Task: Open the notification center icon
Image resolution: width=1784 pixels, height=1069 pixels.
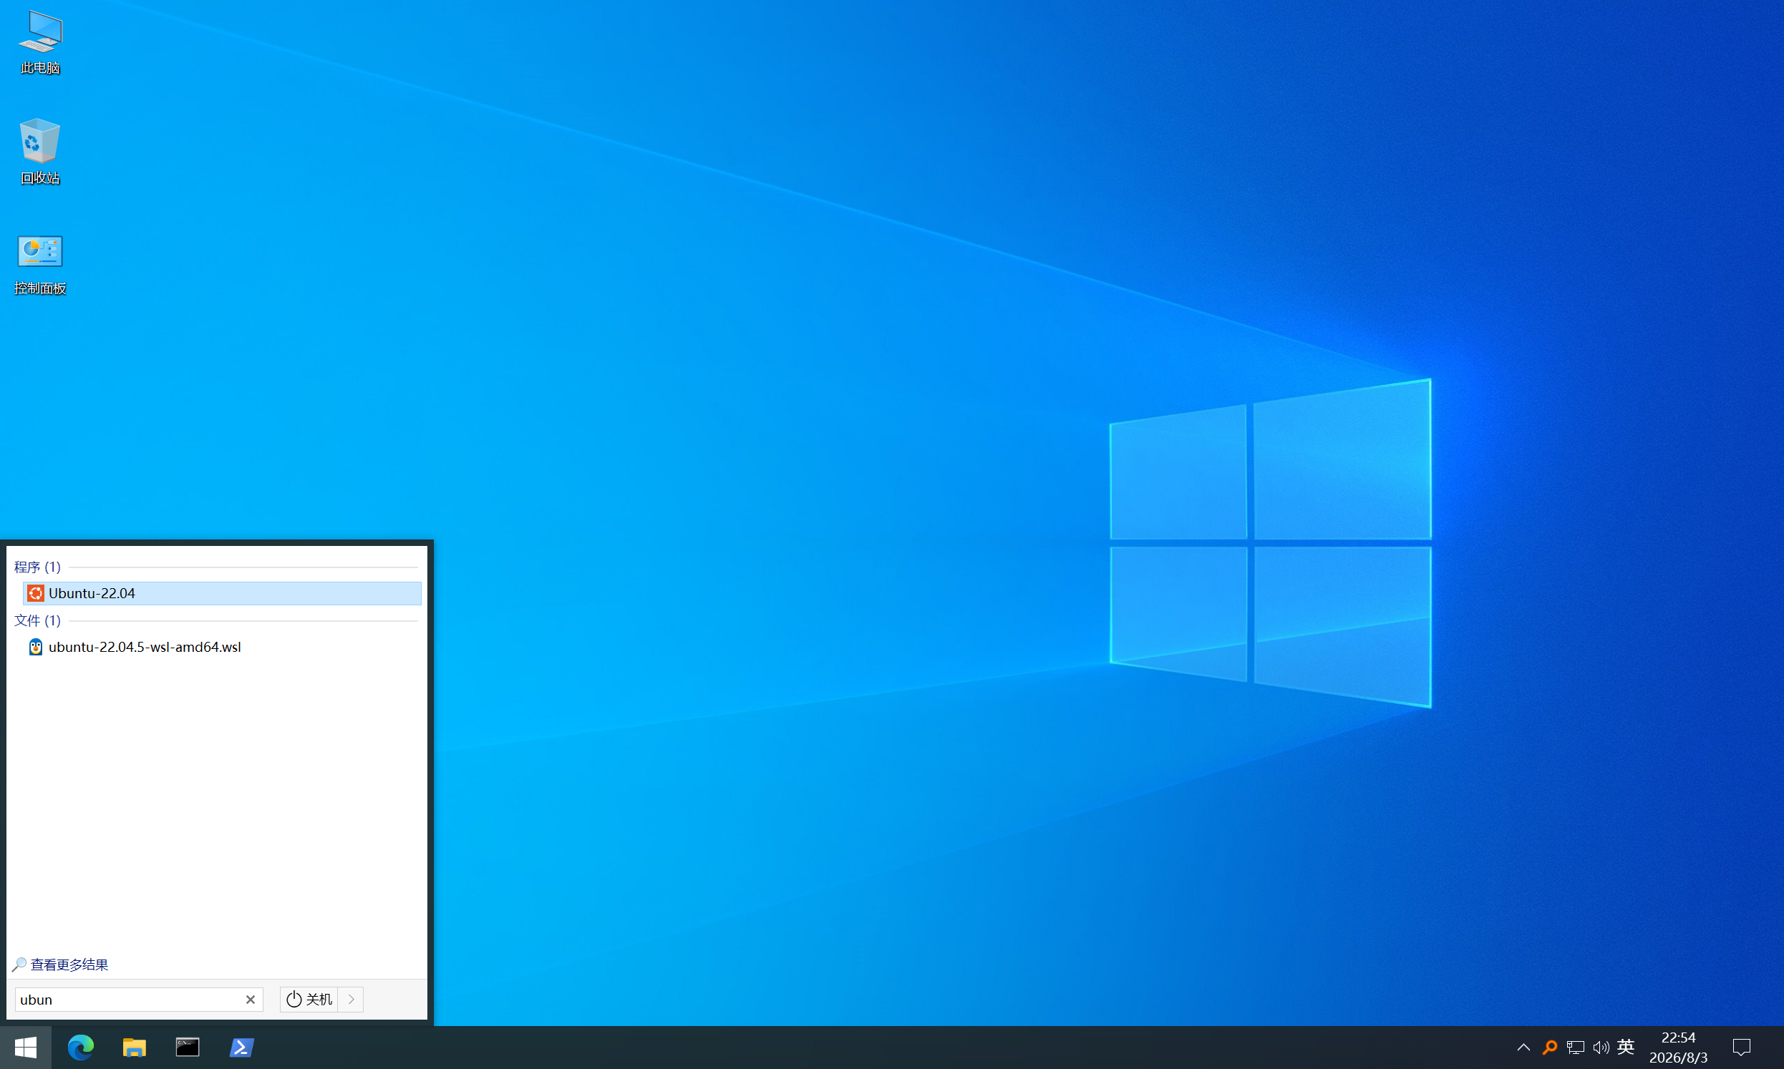Action: (1742, 1048)
